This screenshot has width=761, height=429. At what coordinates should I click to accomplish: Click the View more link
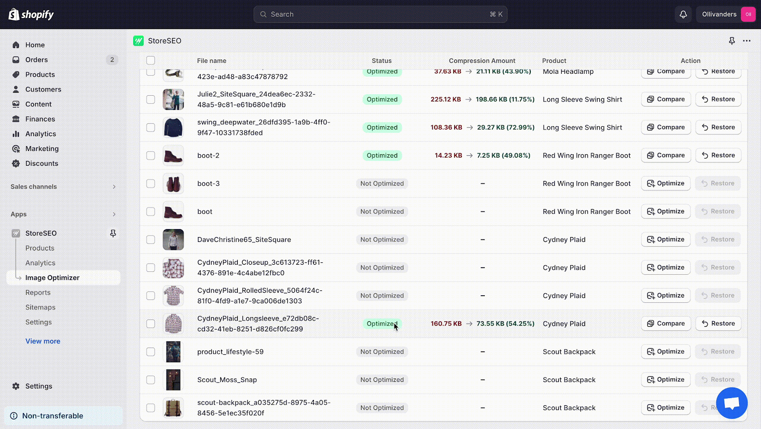[43, 341]
